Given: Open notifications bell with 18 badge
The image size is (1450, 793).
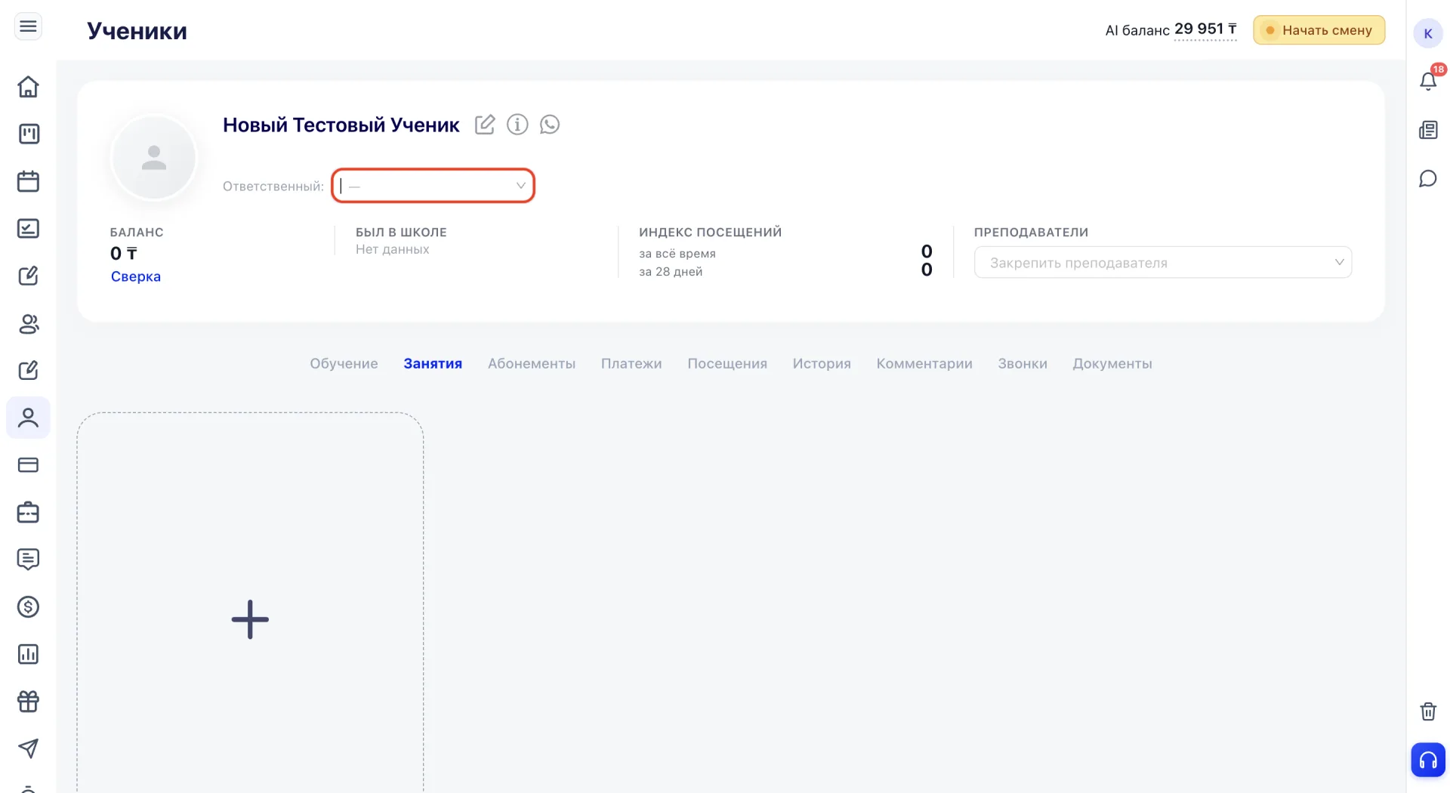Looking at the screenshot, I should pos(1428,80).
